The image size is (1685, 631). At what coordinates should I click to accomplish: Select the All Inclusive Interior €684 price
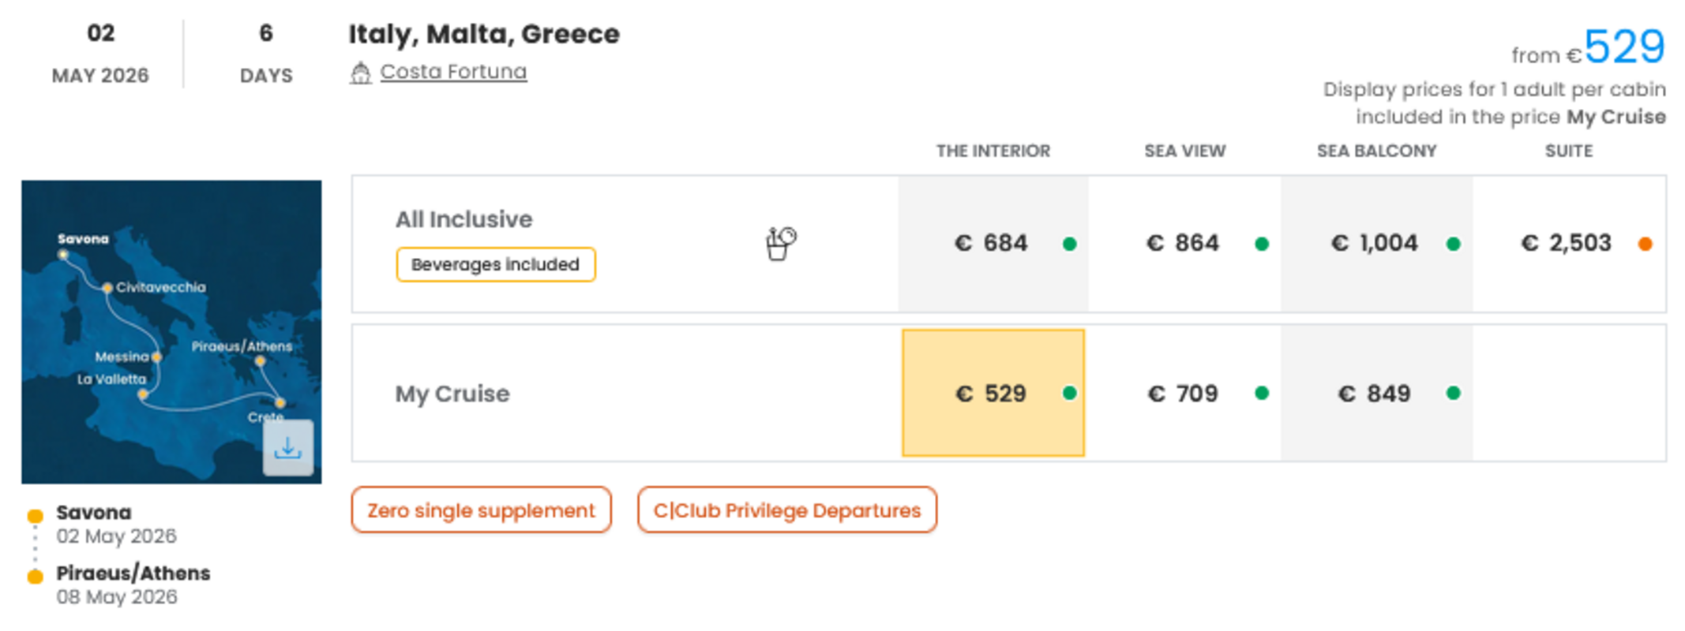[x=993, y=244]
